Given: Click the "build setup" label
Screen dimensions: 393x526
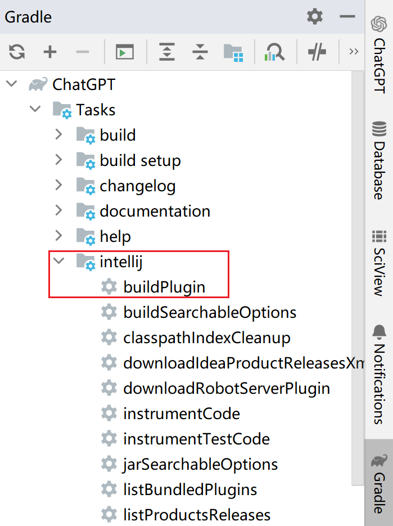Looking at the screenshot, I should (140, 160).
